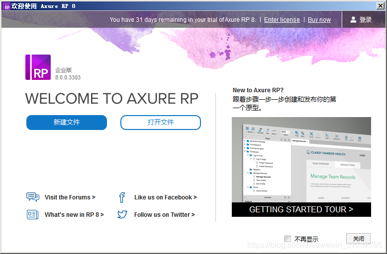387x254 pixels.
Task: Create a new file with 新建文件
Action: point(67,123)
